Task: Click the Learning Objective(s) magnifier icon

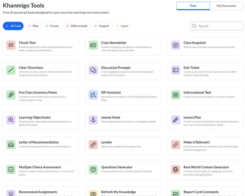Action: point(11,120)
